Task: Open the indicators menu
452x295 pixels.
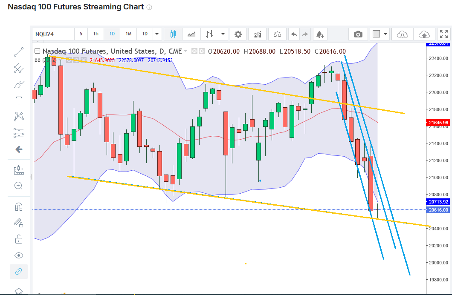Action: tap(258, 34)
